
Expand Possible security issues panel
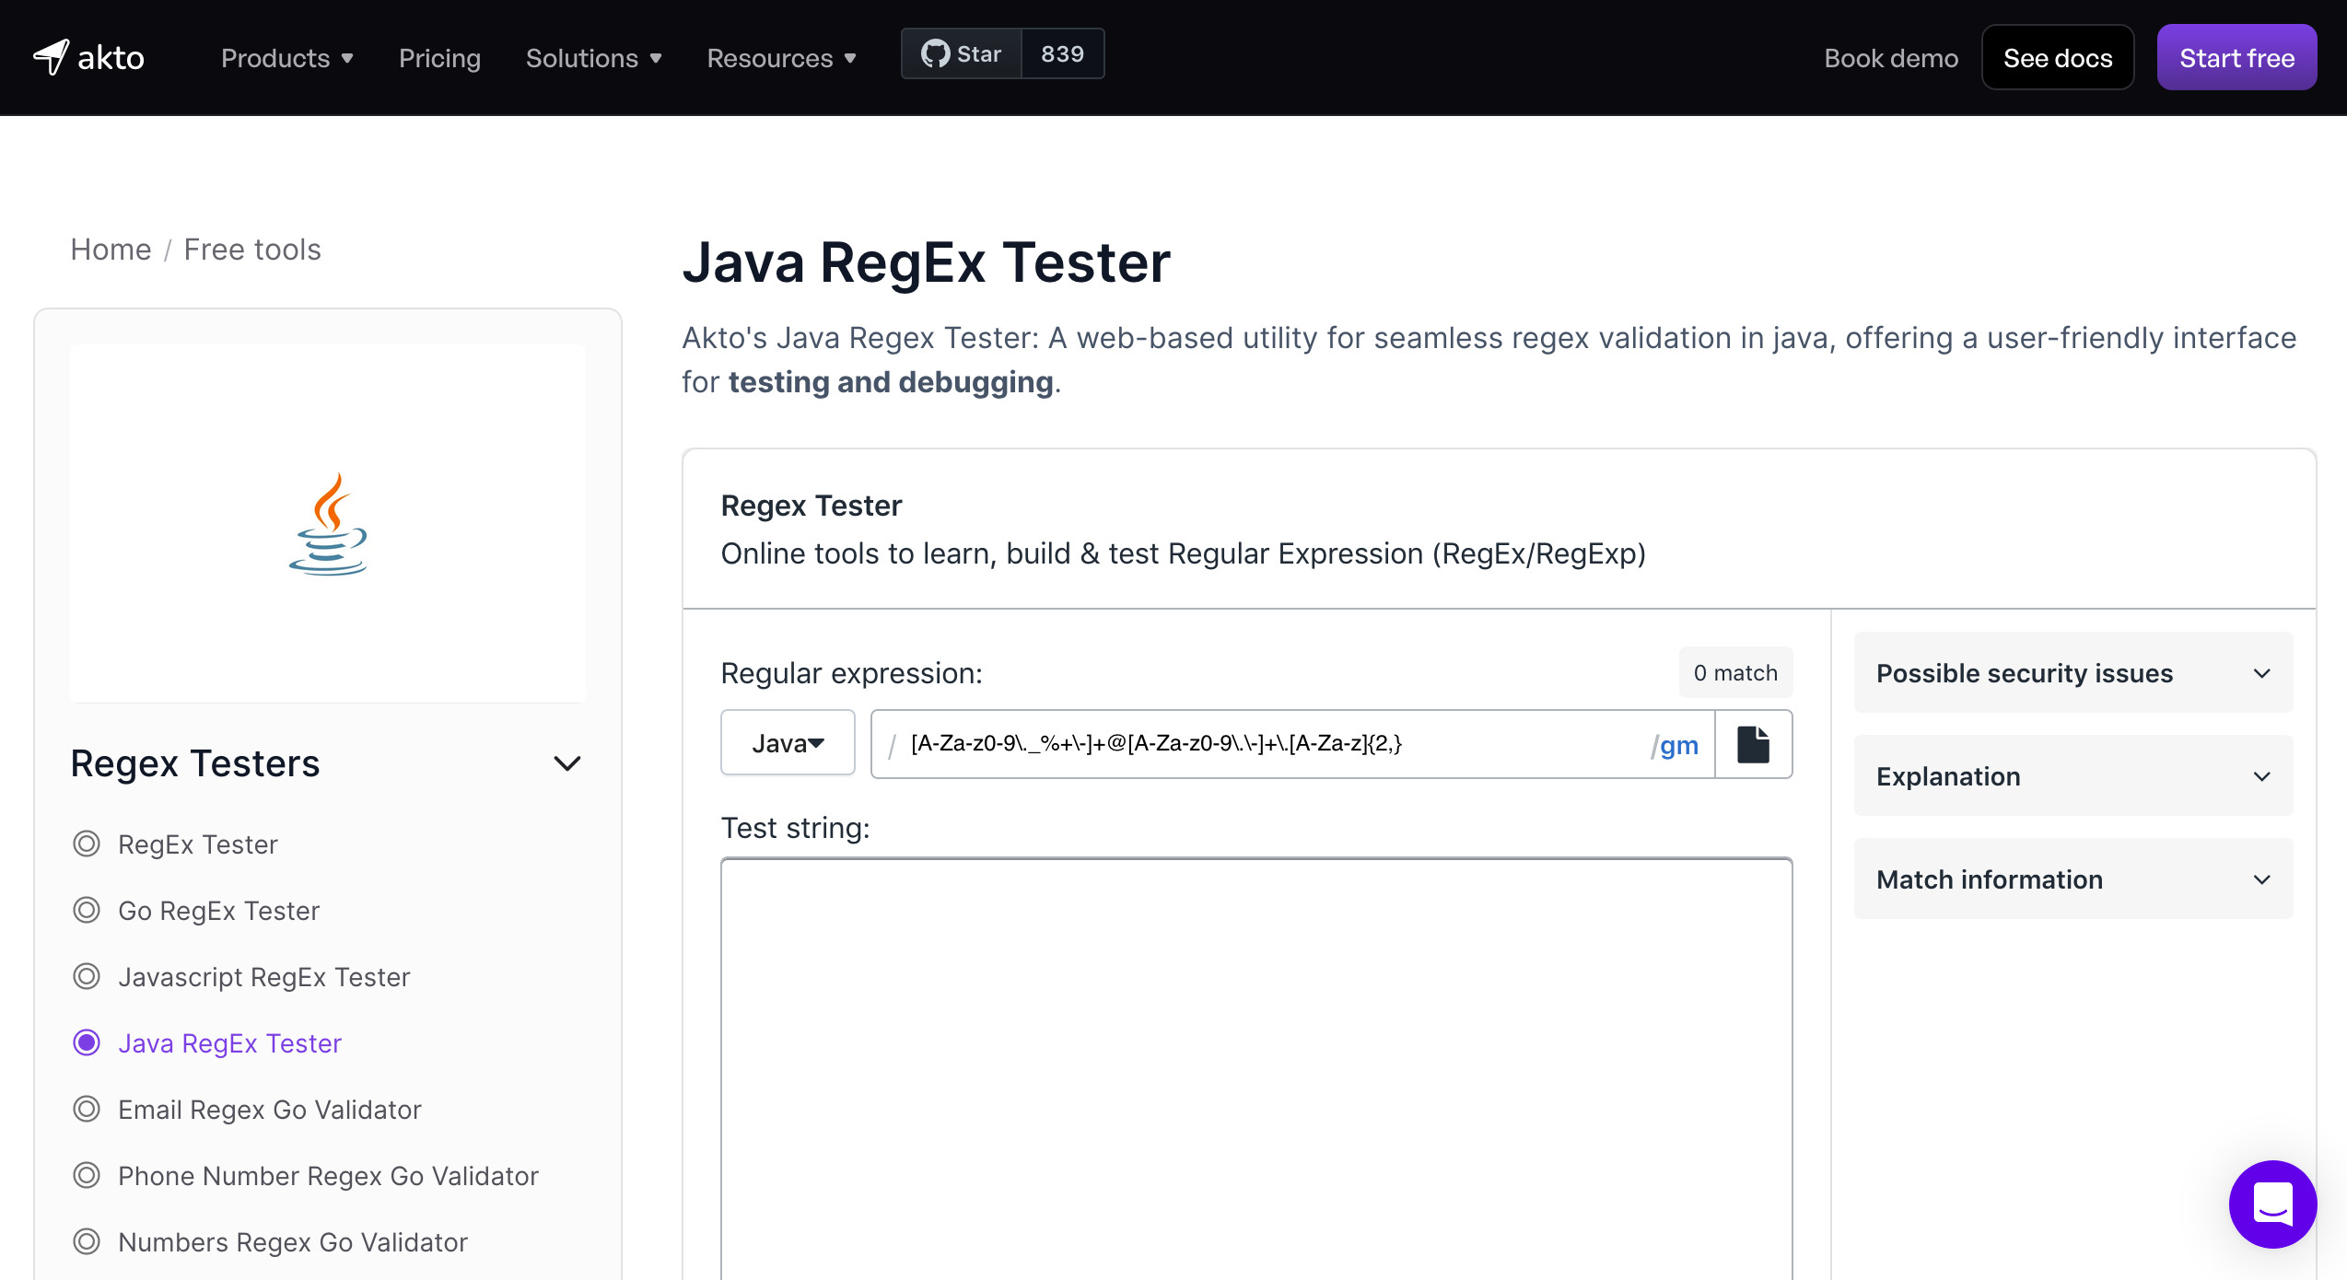tap(2073, 673)
